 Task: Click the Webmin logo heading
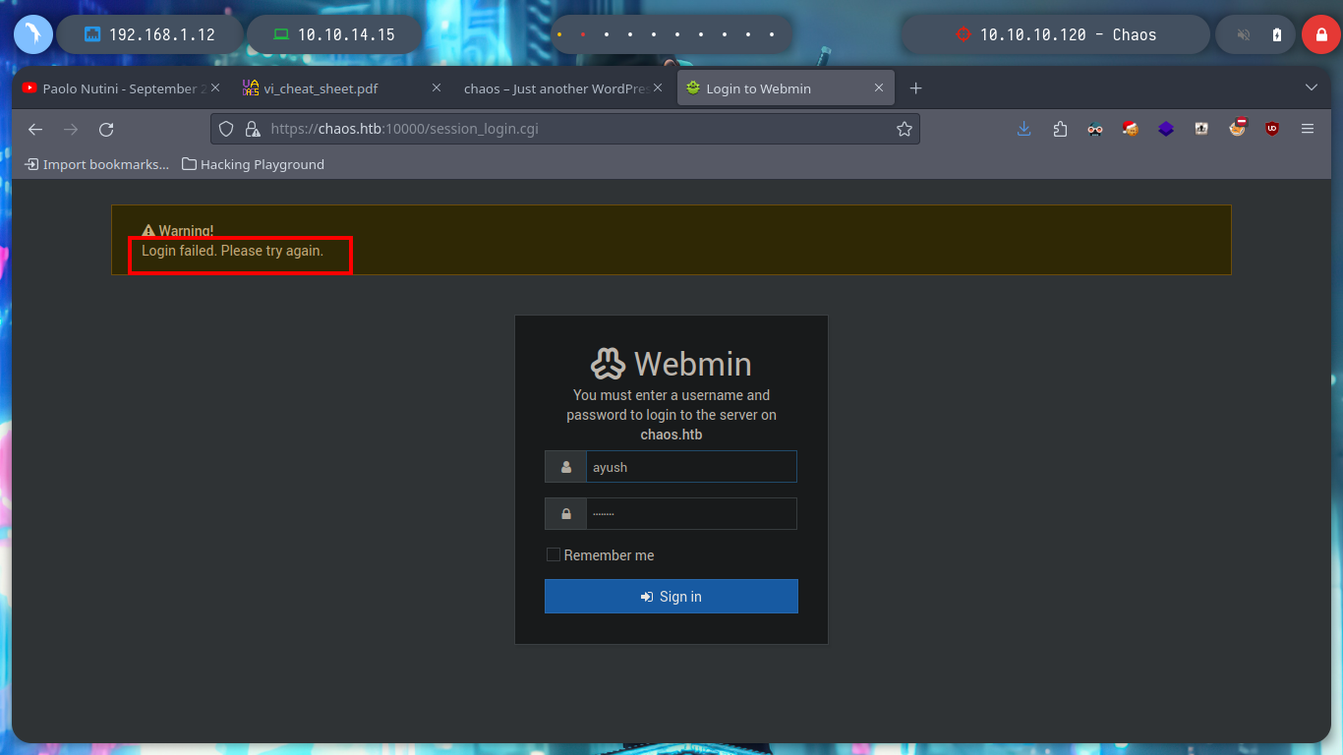click(x=671, y=364)
